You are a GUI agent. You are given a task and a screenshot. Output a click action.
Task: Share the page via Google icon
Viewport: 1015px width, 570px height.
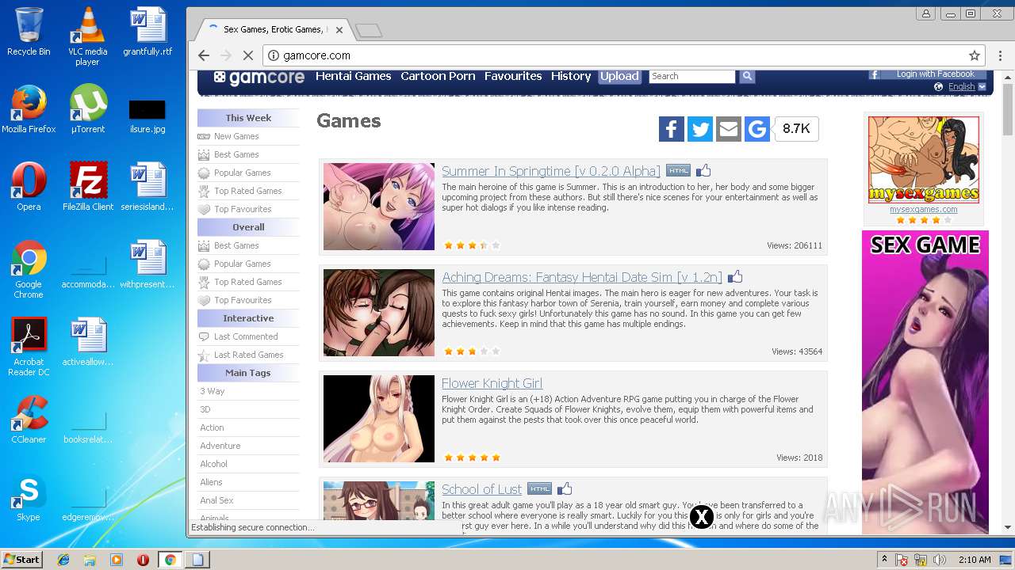[757, 129]
